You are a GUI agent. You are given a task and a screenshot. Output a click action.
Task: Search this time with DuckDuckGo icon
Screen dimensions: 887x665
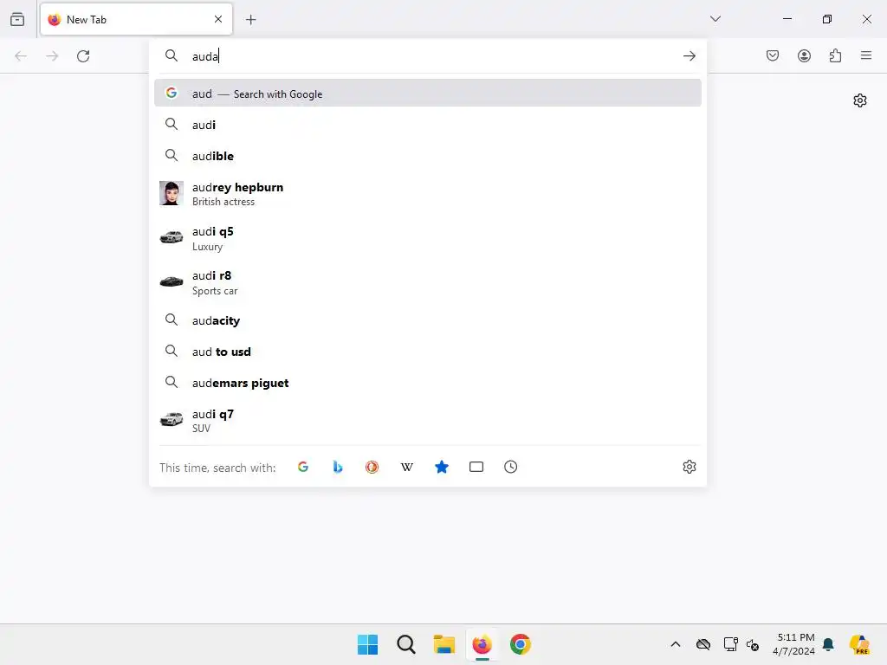pyautogui.click(x=372, y=467)
